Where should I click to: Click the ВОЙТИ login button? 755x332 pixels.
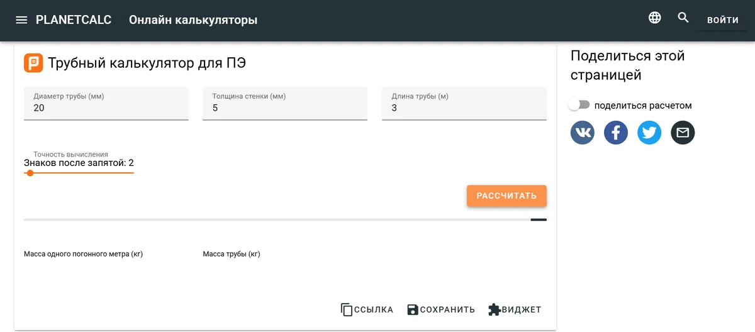(722, 20)
